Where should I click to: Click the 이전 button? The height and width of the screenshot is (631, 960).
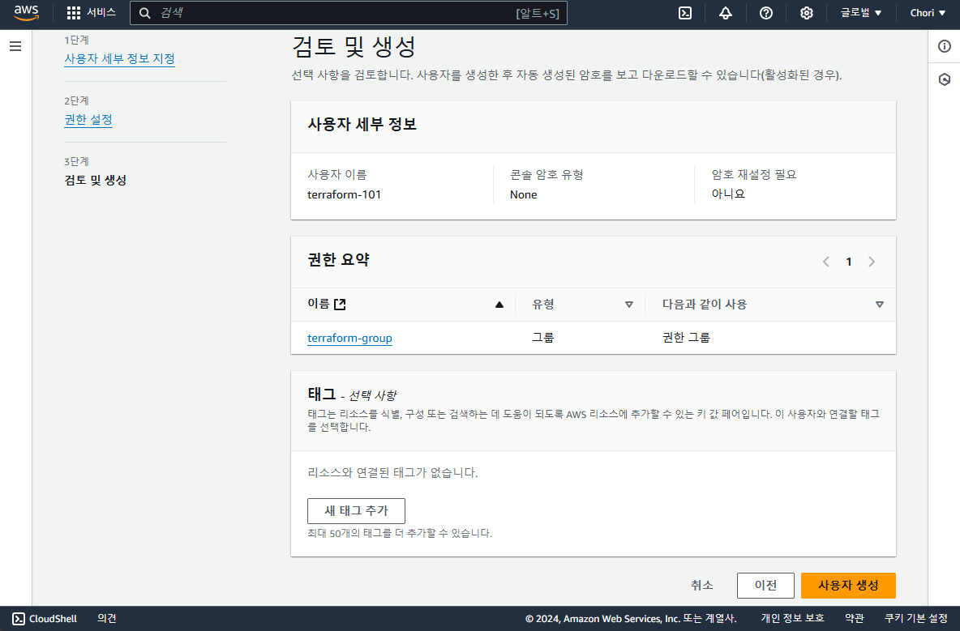[x=765, y=585]
